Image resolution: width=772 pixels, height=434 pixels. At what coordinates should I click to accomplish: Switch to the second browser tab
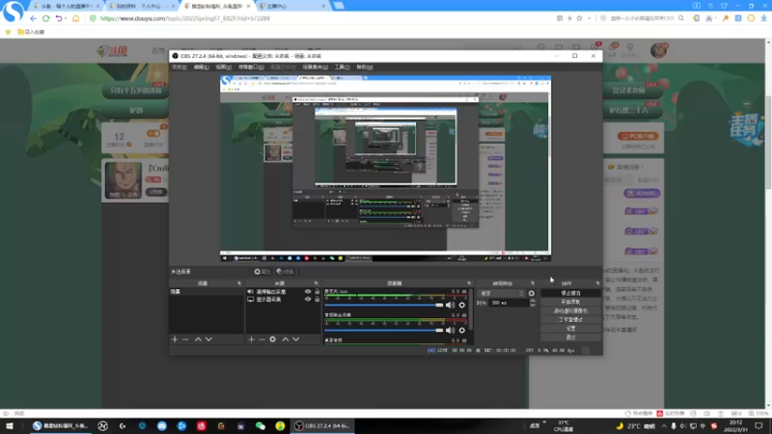(x=141, y=6)
